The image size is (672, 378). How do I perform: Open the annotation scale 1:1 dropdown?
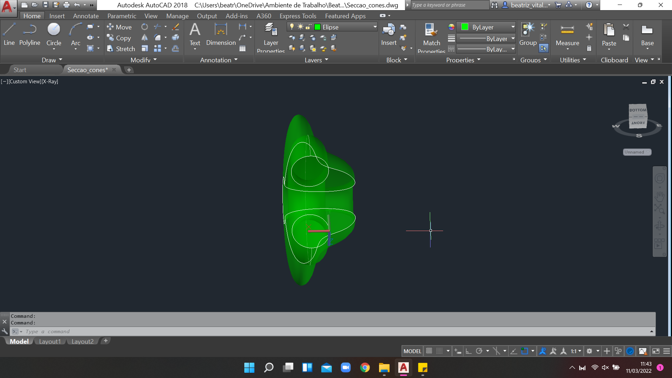(576, 351)
